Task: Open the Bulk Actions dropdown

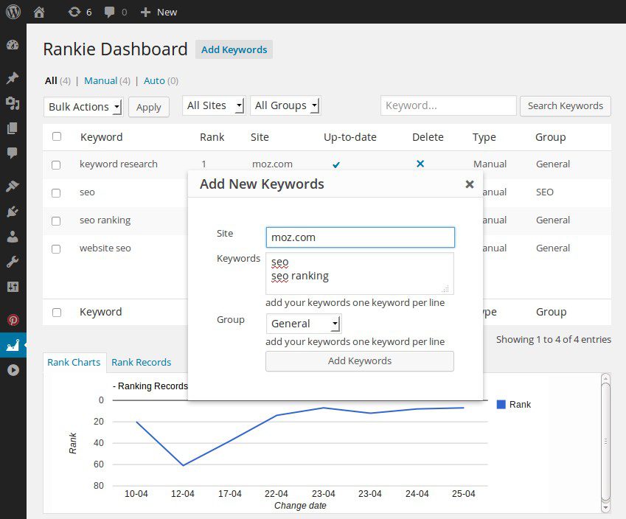Action: pos(83,106)
